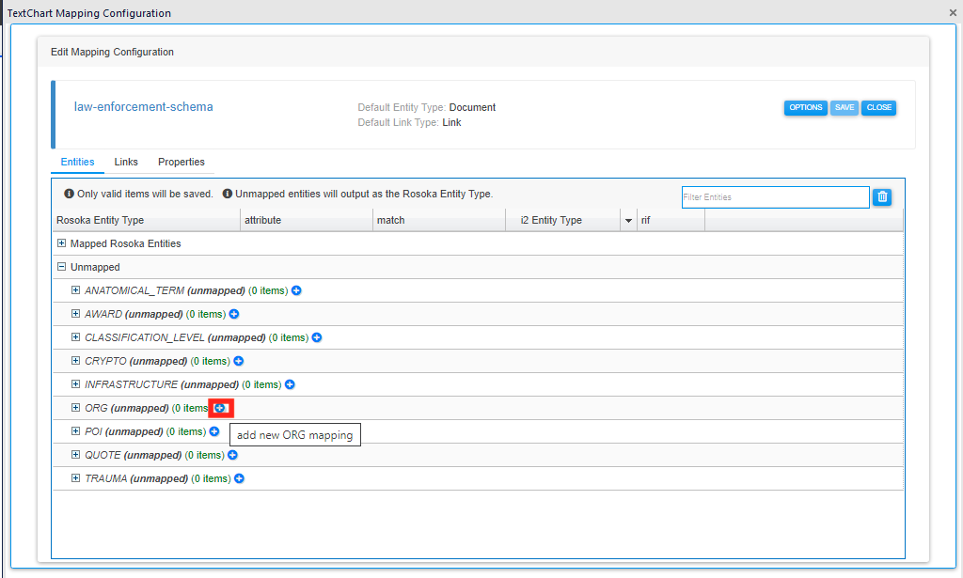Screen dimensions: 963x578
Task: Switch to the Properties tab
Action: 182,162
